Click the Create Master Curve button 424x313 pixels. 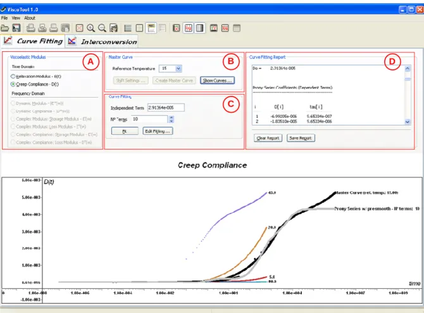174,80
